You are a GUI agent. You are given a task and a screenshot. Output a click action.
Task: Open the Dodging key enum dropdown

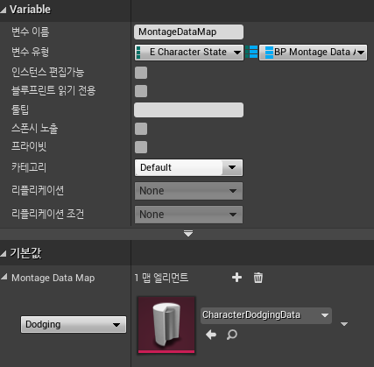pos(74,324)
